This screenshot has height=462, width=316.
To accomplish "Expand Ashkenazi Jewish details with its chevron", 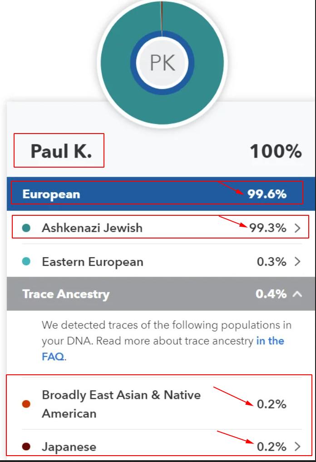I will coord(298,228).
